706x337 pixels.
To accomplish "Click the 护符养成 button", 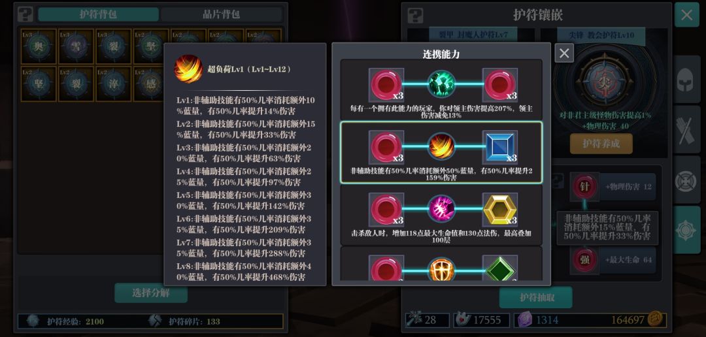I will tap(601, 144).
